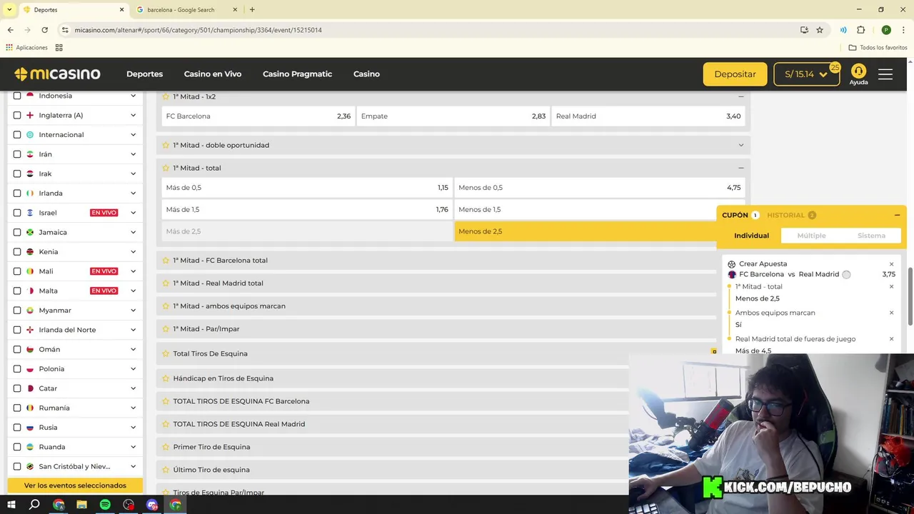Image resolution: width=914 pixels, height=514 pixels.
Task: Click the Depositar button
Action: [x=735, y=74]
